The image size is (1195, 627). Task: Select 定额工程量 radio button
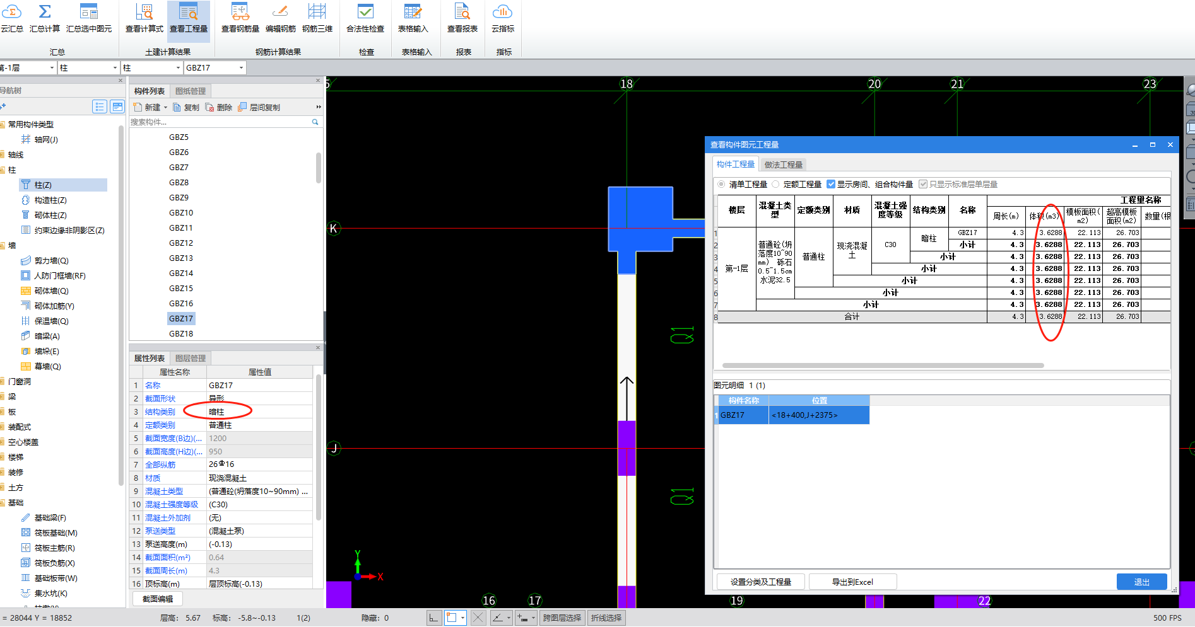[x=775, y=185]
